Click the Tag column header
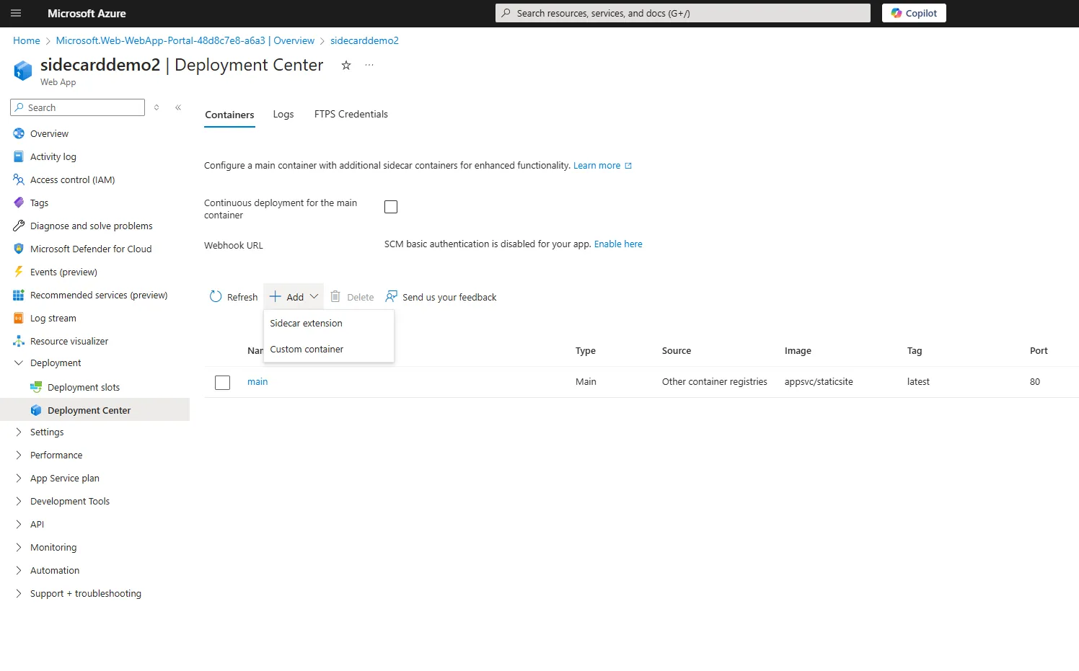 pos(915,350)
